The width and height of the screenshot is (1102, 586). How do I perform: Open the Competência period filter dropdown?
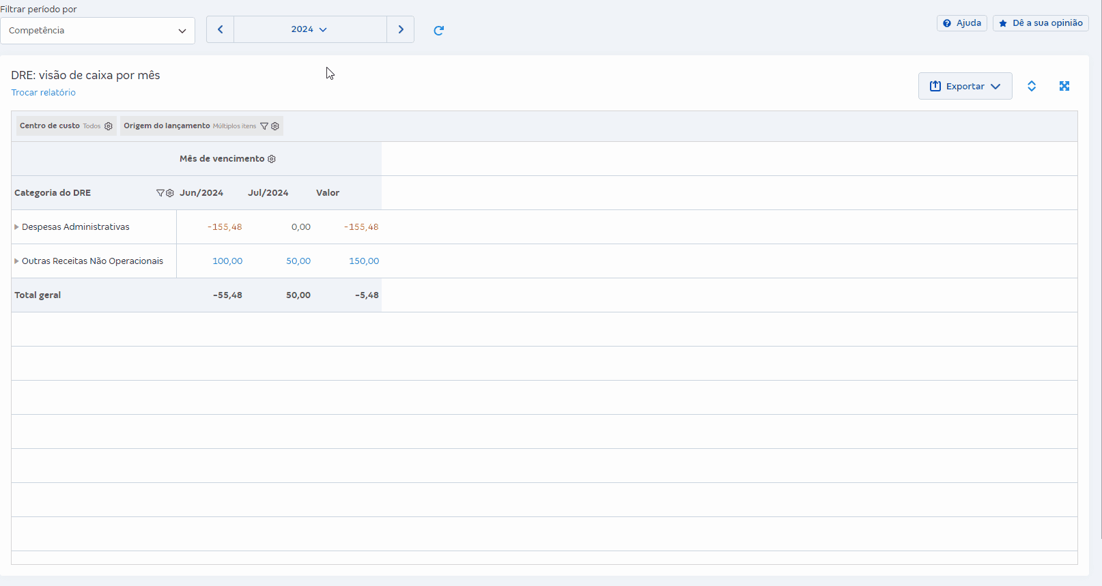[x=98, y=31]
